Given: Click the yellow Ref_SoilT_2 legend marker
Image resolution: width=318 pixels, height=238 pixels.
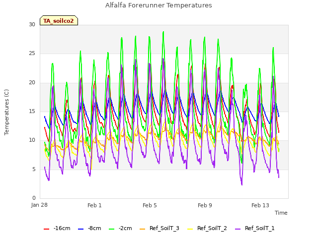Looking at the screenshot, I should 190,229.
